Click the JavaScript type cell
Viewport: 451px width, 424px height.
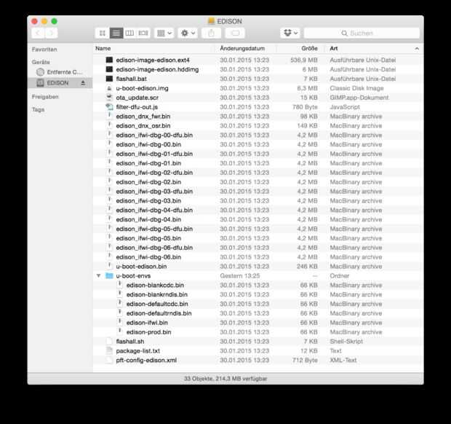point(345,107)
